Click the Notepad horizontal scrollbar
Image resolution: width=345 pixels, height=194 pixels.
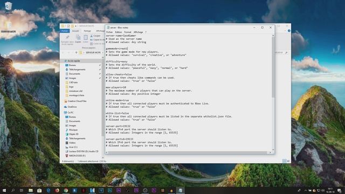(x=188, y=153)
